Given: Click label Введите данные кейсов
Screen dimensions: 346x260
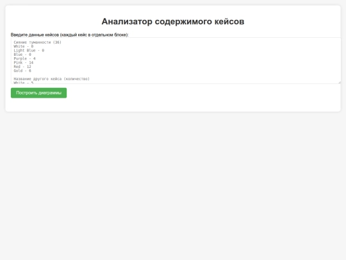Looking at the screenshot, I should tap(69, 35).
